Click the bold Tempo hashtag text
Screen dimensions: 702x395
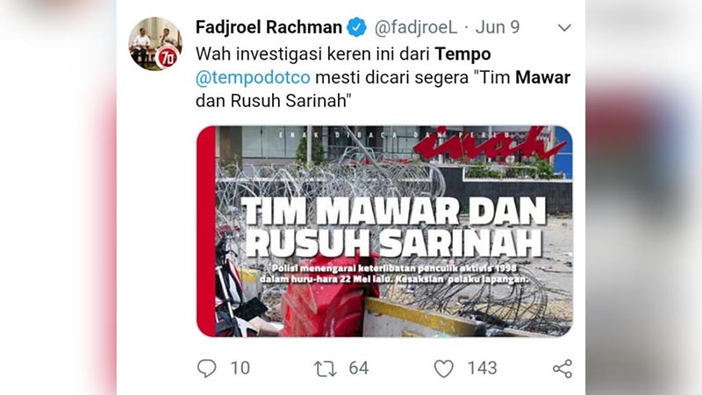463,54
